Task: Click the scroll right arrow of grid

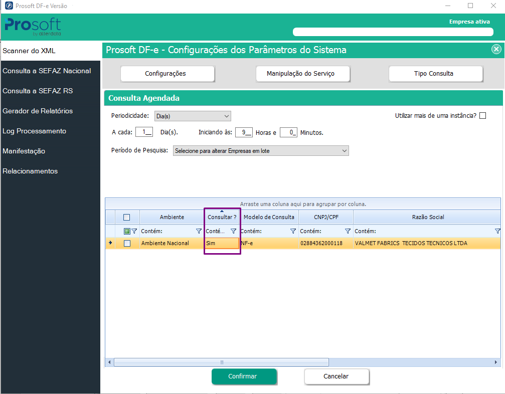Action: click(496, 362)
